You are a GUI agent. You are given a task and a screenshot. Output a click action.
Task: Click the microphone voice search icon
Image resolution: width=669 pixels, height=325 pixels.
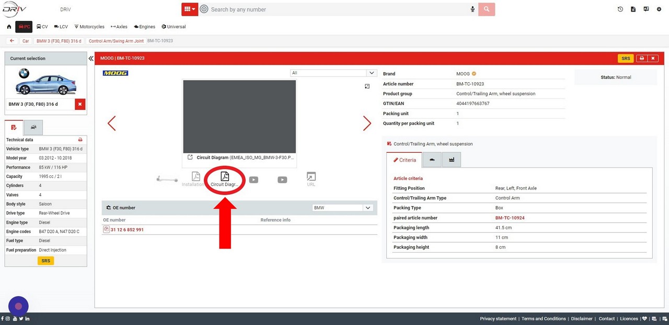pyautogui.click(x=472, y=9)
